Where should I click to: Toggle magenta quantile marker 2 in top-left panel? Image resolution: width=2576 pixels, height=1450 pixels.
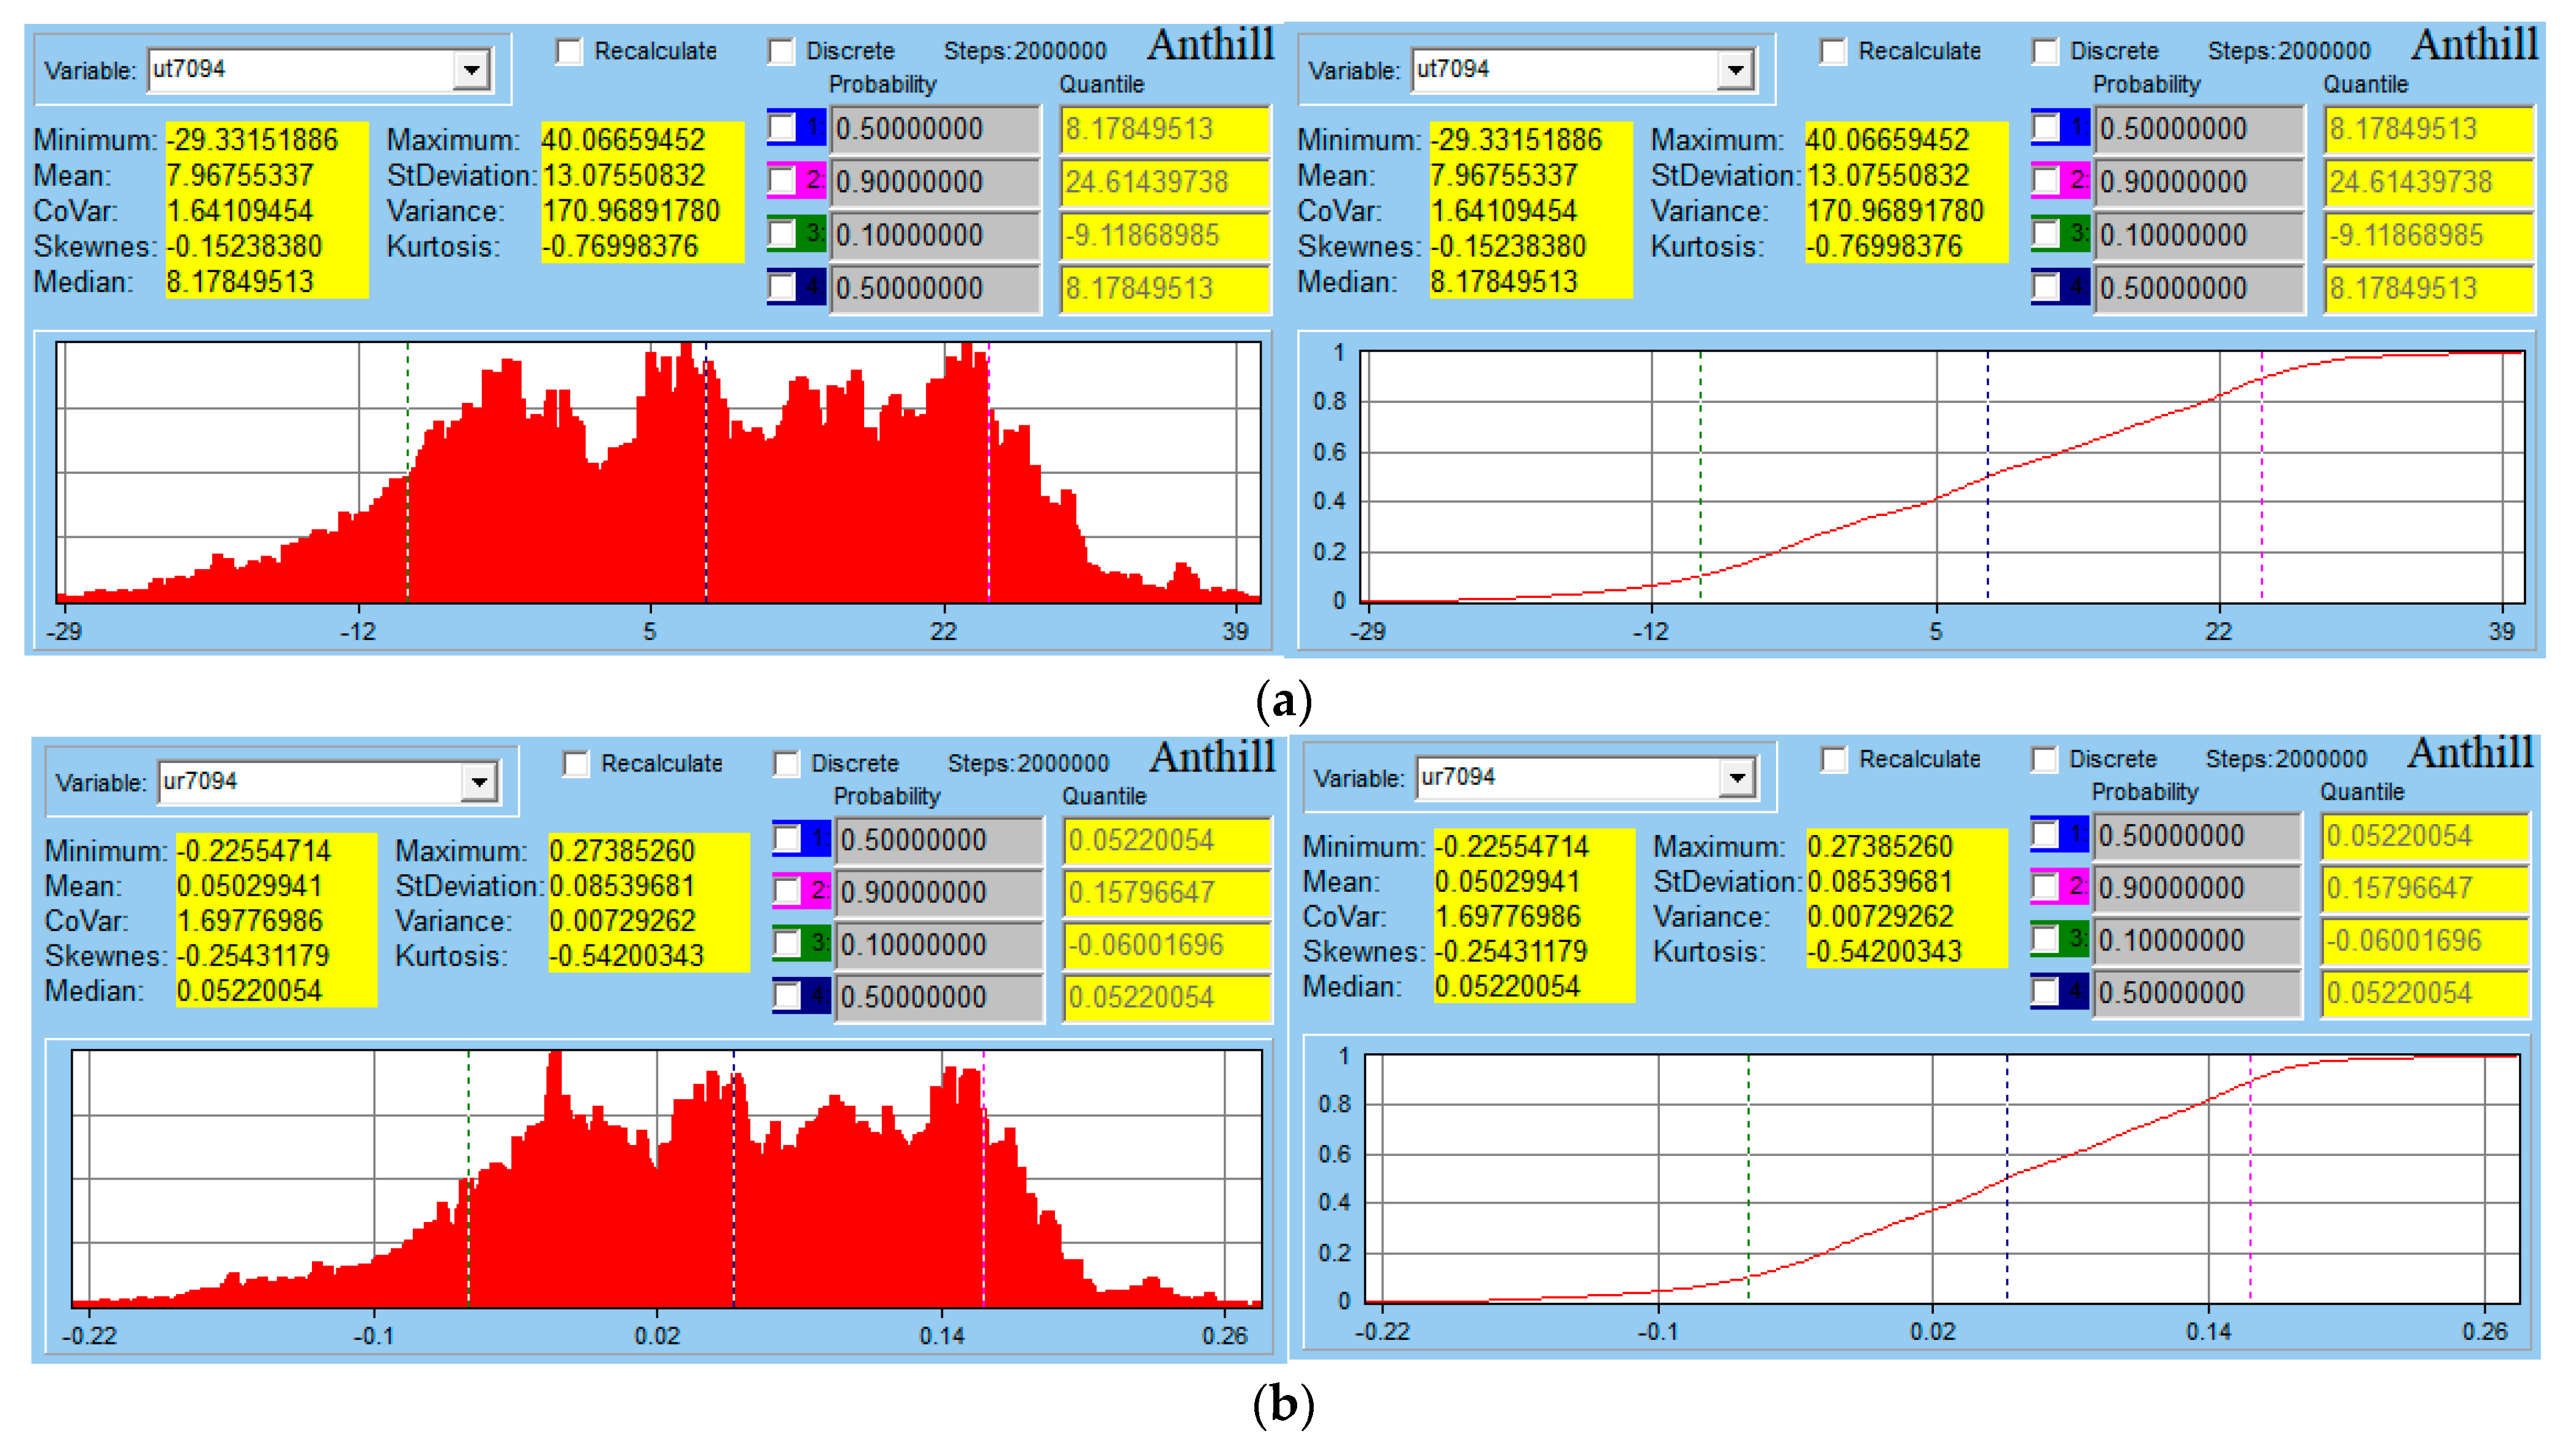(x=782, y=181)
